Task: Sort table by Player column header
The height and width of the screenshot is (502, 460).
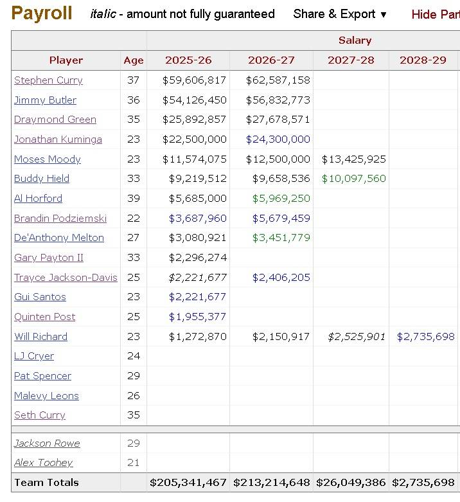Action: (x=66, y=60)
